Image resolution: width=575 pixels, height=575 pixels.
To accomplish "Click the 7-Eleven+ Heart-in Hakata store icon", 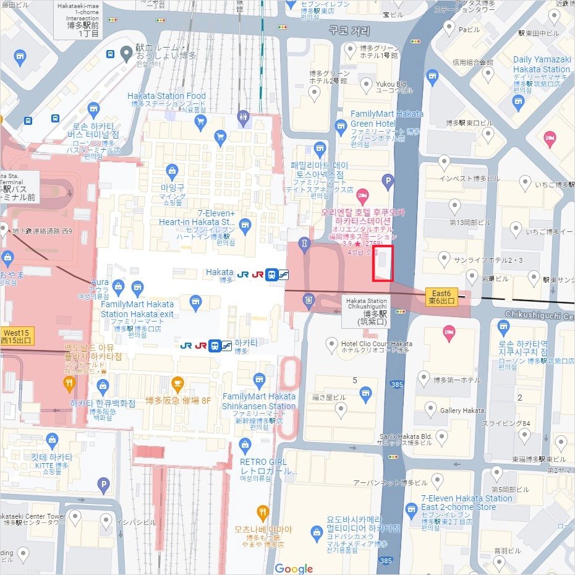I will [x=245, y=226].
